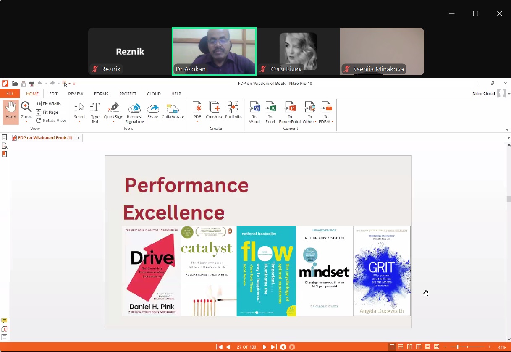Screen dimensions: 511x352
Task: Jump to the first page
Action: (219, 347)
